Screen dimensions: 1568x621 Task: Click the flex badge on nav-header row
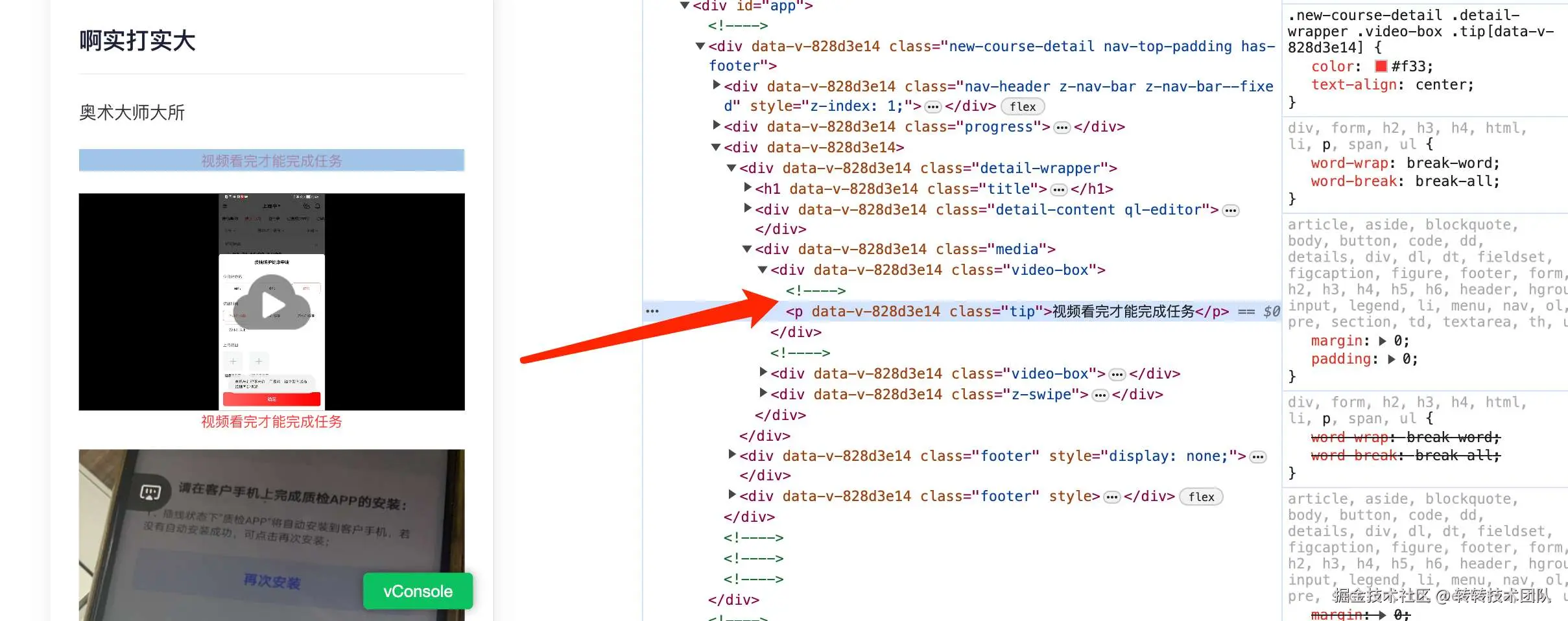coord(1023,106)
